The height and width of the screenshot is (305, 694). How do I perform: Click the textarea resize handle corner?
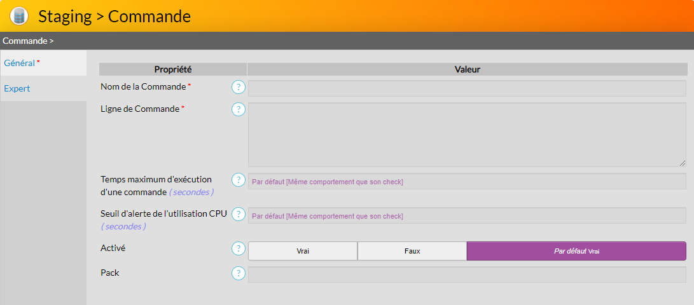683,163
